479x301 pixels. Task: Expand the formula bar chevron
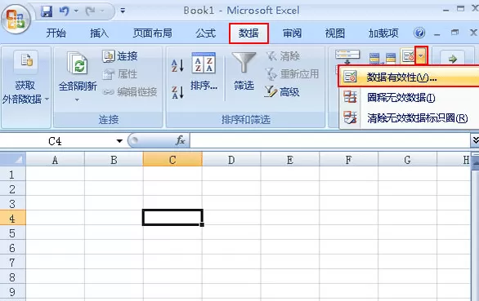(x=476, y=140)
